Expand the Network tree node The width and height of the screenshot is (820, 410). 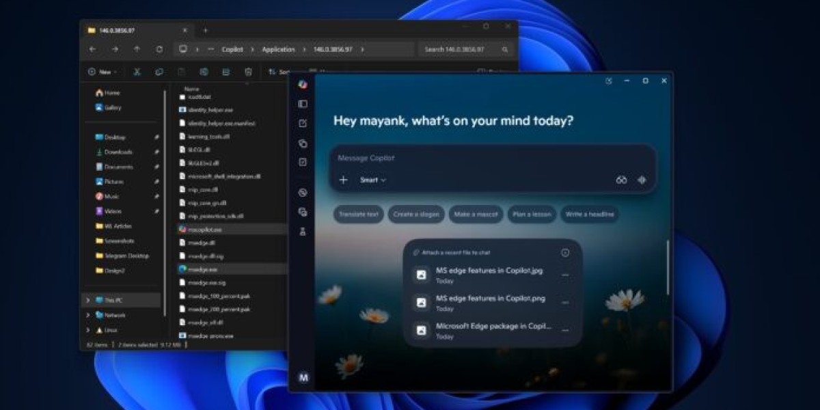click(x=87, y=315)
